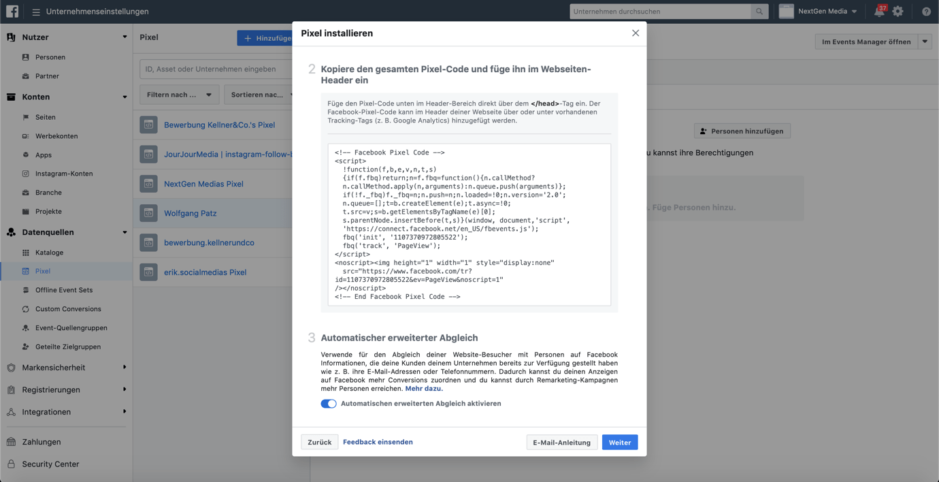The image size is (939, 482).
Task: Click the Security Center lock icon
Action: [11, 464]
